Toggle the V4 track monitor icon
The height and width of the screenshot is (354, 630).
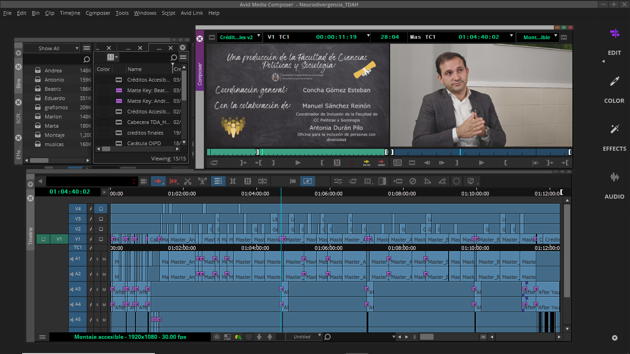(101, 209)
